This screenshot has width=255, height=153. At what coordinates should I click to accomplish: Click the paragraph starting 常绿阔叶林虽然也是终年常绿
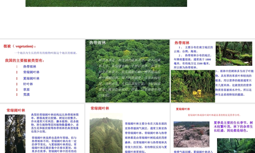54,145
